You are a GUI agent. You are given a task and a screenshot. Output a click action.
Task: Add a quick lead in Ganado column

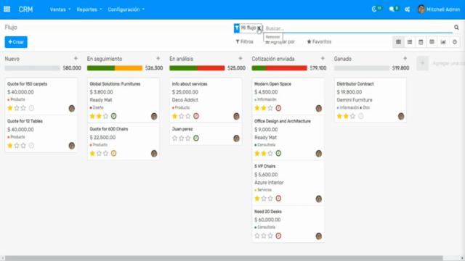(405, 59)
